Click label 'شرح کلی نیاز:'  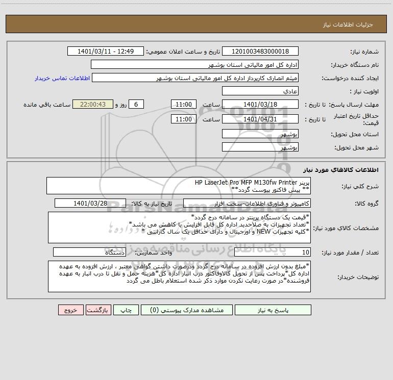pyautogui.click(x=360, y=186)
